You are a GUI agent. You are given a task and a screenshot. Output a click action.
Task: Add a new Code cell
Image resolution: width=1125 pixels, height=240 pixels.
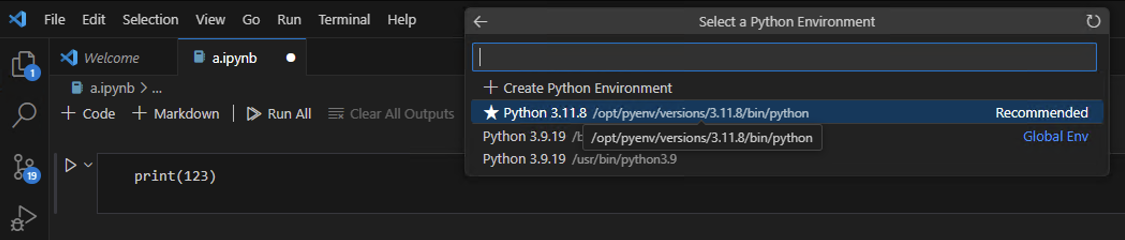click(x=88, y=114)
